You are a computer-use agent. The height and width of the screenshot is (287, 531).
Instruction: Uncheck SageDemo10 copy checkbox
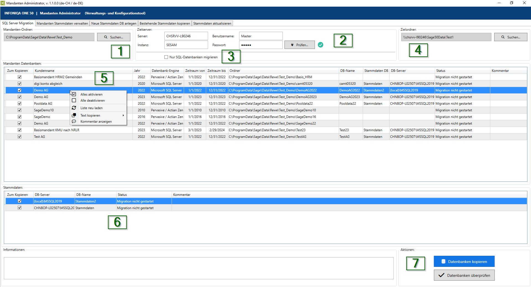click(19, 110)
